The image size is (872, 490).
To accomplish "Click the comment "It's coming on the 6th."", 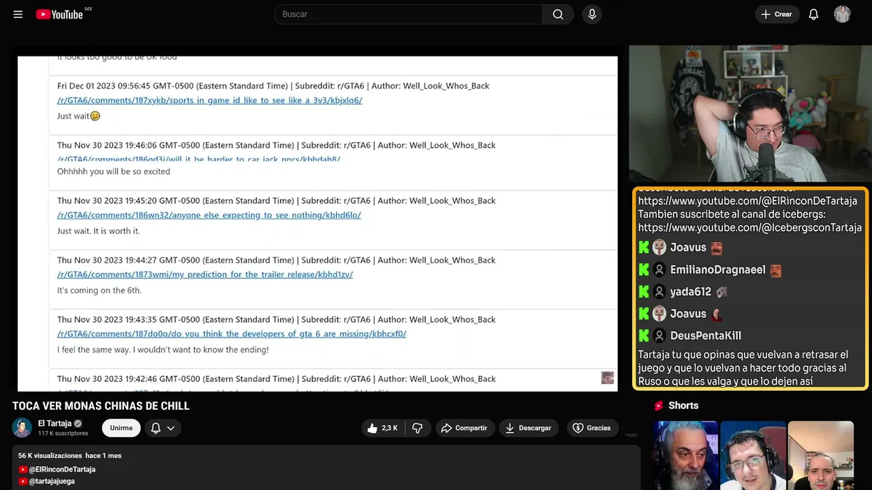I will coord(99,291).
